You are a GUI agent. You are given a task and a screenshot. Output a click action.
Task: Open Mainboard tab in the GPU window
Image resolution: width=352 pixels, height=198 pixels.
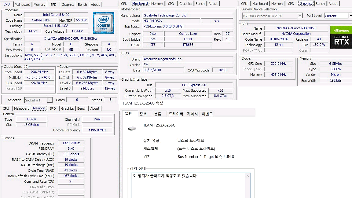[260, 4]
